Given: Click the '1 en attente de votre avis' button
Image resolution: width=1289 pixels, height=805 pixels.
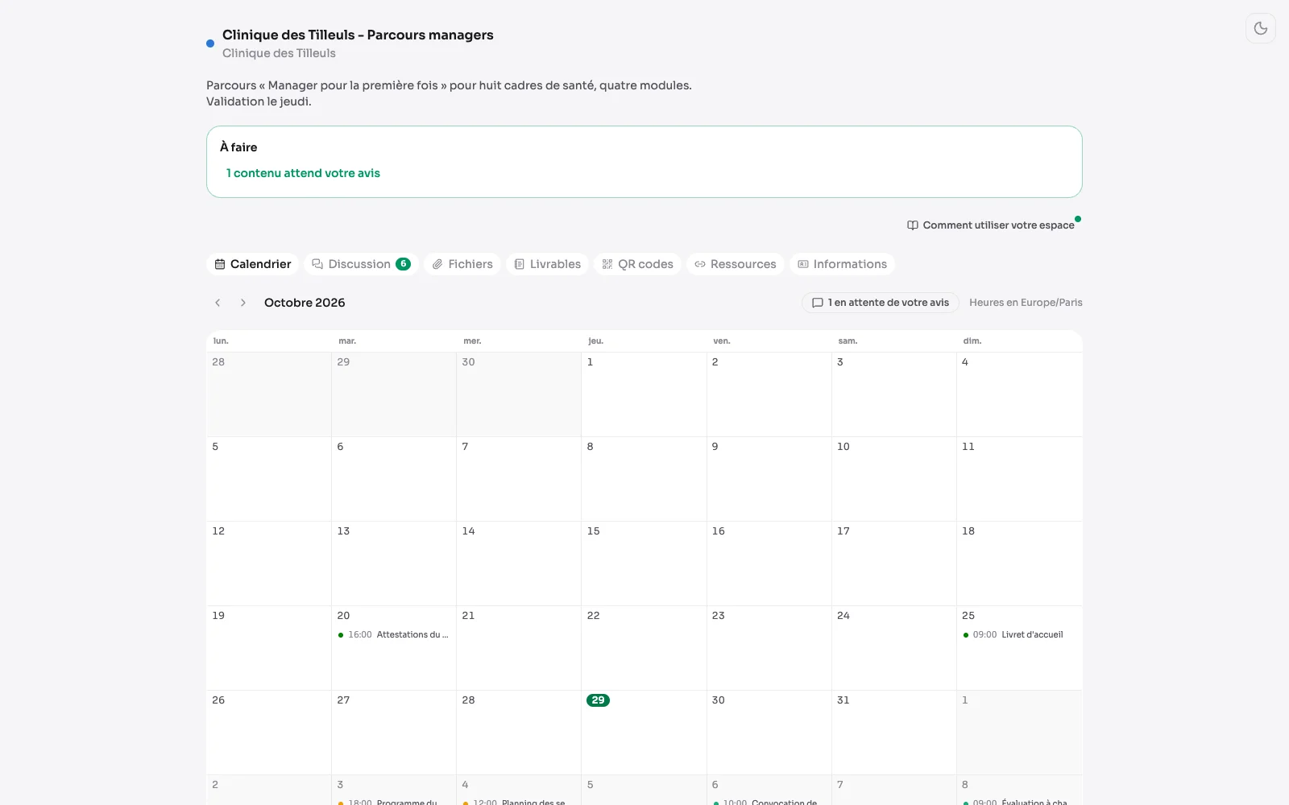Looking at the screenshot, I should pyautogui.click(x=880, y=303).
